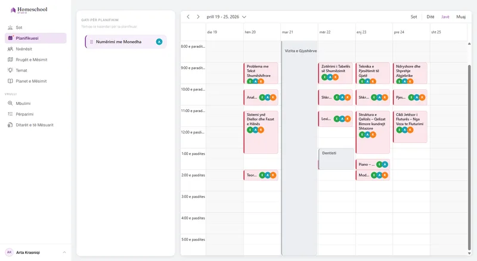The image size is (477, 261).
Task: Open Nxënësit in the sidebar
Action: 36,49
